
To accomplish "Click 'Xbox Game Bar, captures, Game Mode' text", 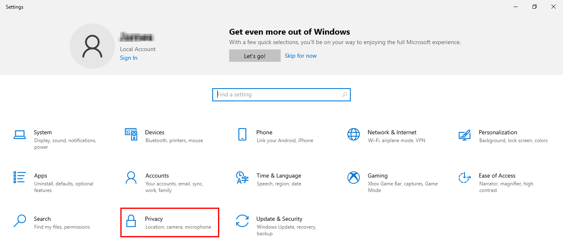I will point(403,187).
